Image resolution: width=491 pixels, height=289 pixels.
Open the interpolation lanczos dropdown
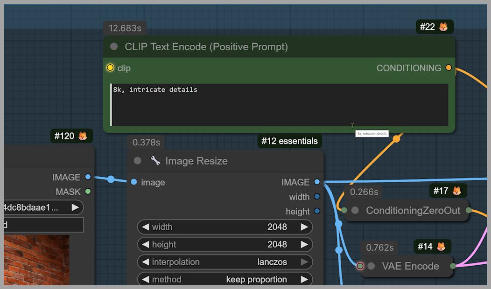coord(224,262)
